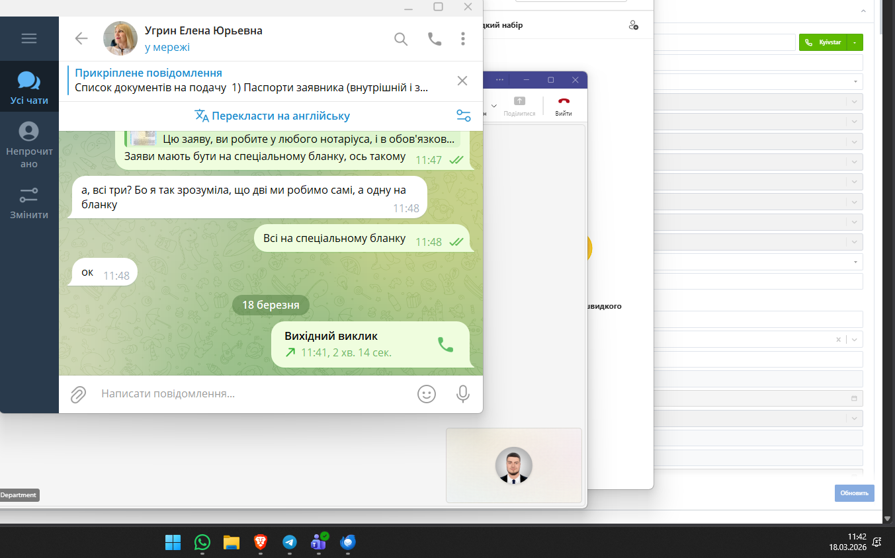Open Угрин Елена Юрьевна profile avatar
The width and height of the screenshot is (895, 558).
(x=120, y=38)
